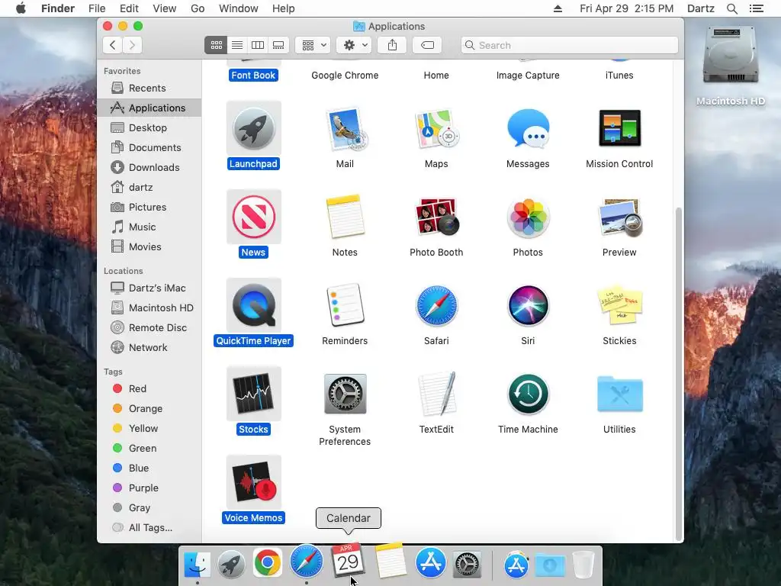781x586 pixels.
Task: Select Network in the sidebar
Action: 149,348
